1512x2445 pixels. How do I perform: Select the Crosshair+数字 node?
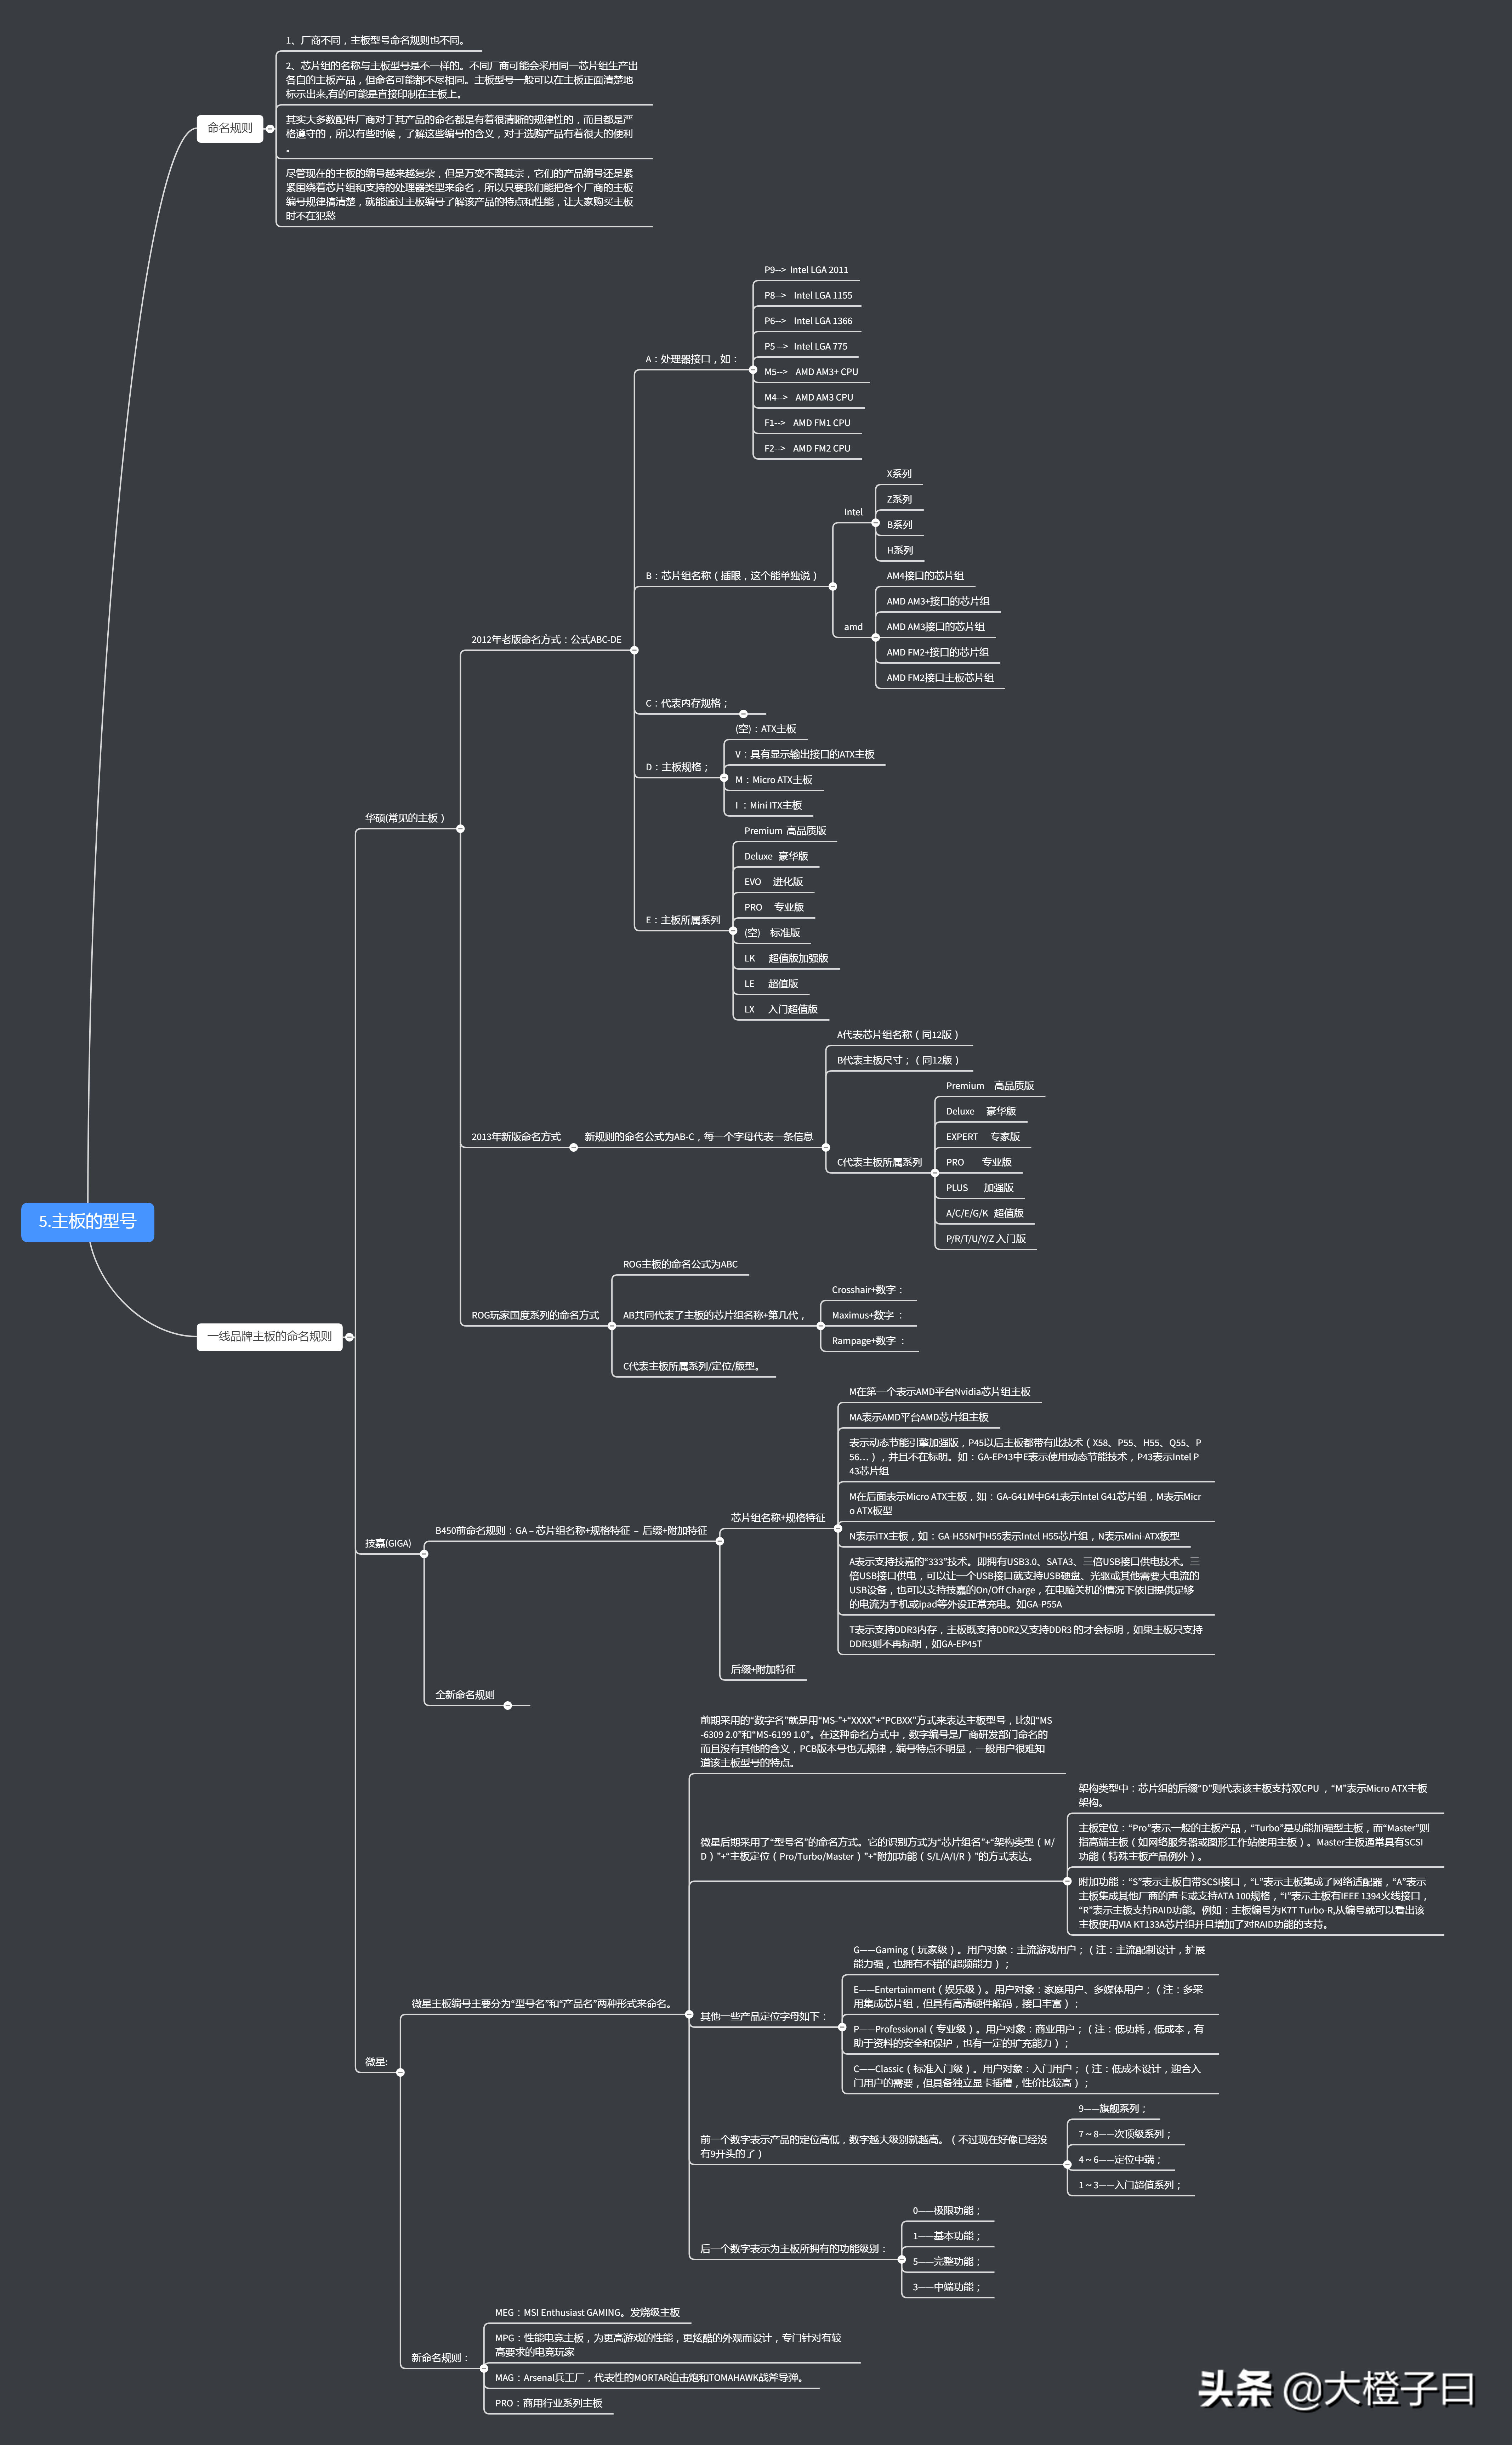(x=867, y=1290)
